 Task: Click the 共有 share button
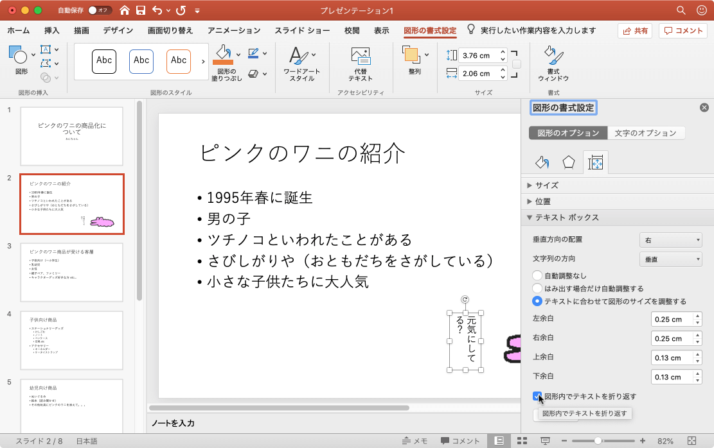point(634,31)
